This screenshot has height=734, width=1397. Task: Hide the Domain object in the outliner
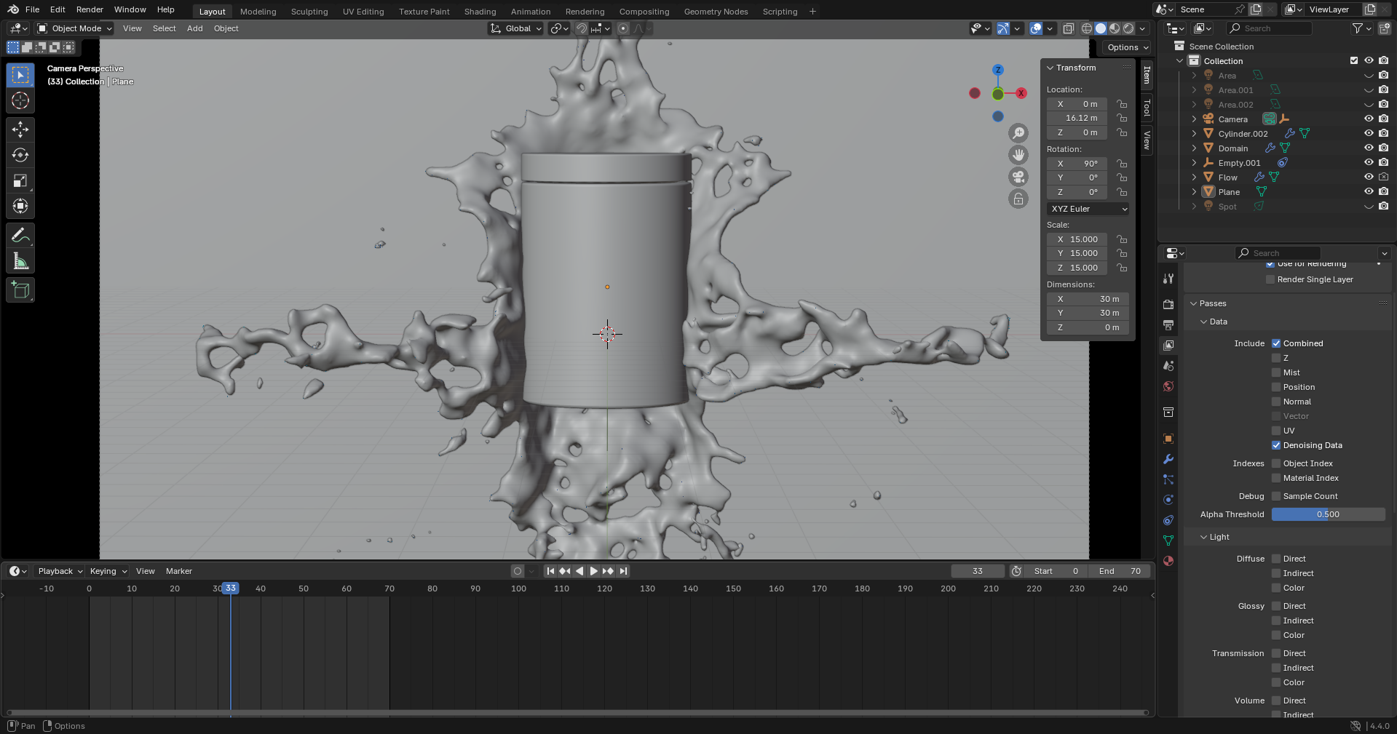point(1368,148)
